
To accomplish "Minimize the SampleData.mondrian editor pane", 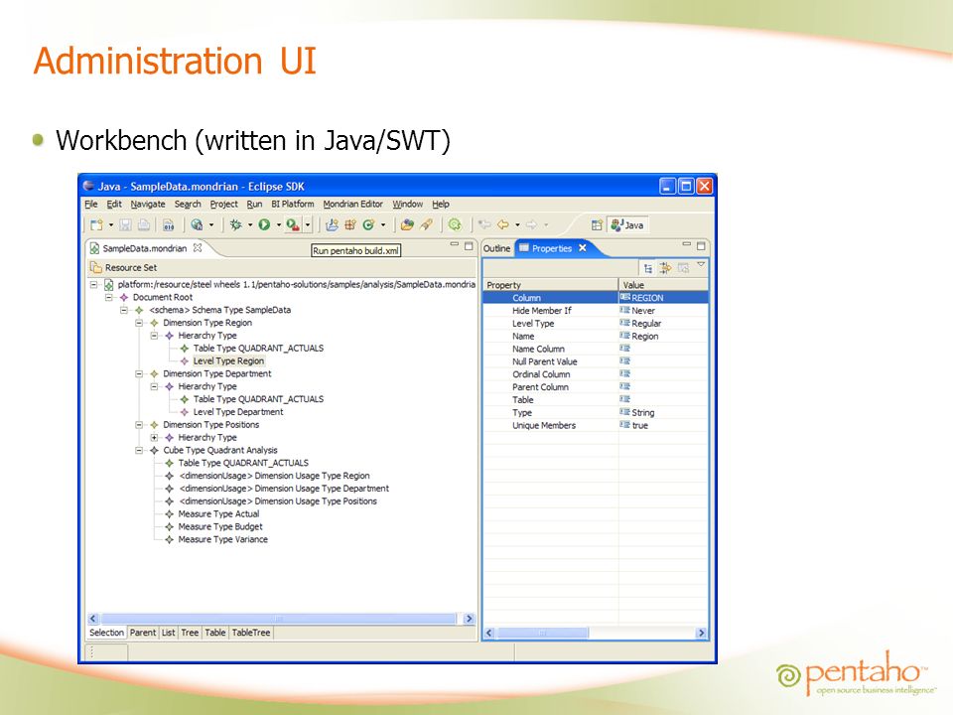I will click(454, 244).
